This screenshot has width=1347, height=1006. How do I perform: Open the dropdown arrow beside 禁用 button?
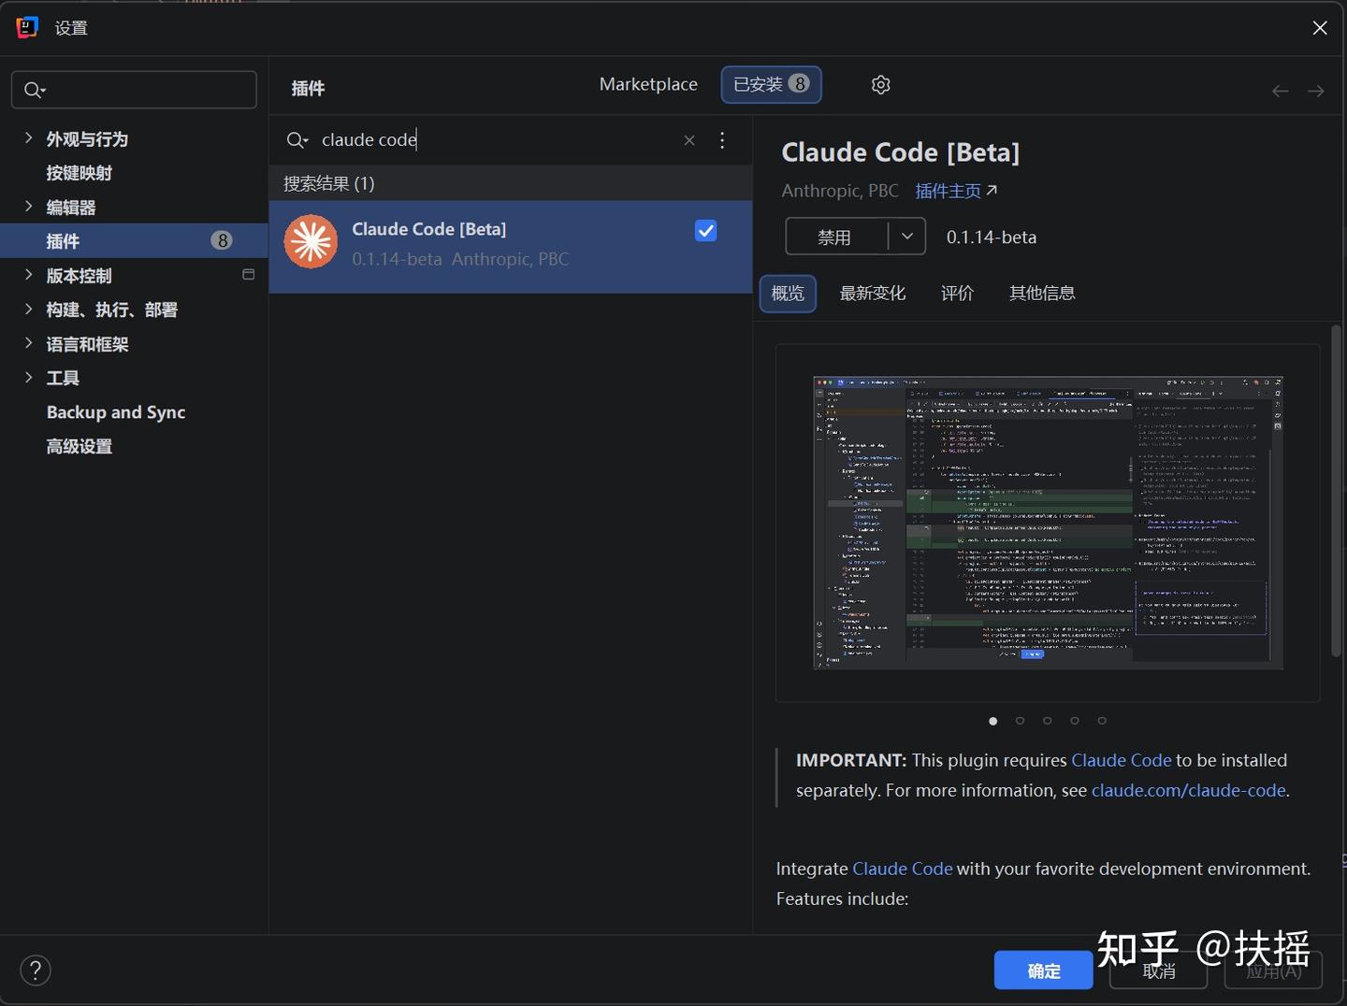pos(906,237)
